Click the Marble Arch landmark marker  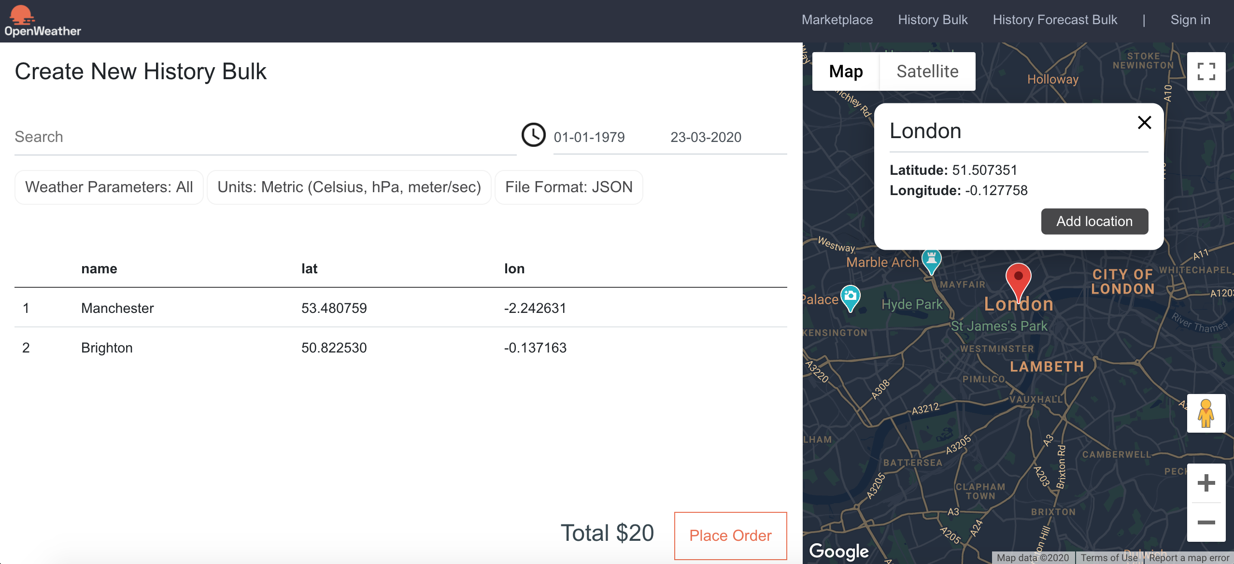(931, 260)
